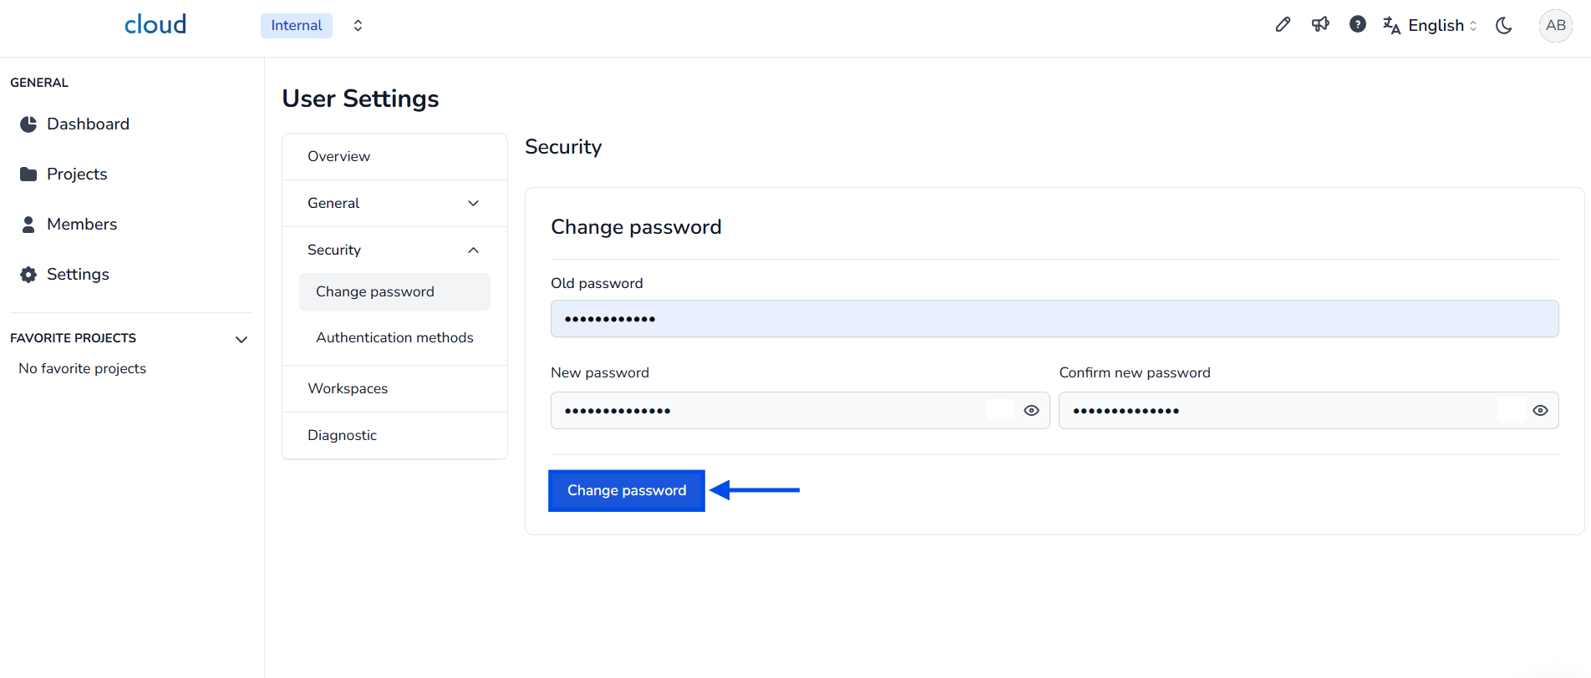Image resolution: width=1591 pixels, height=678 pixels.
Task: Click the Settings gear icon
Action: [x=28, y=275]
